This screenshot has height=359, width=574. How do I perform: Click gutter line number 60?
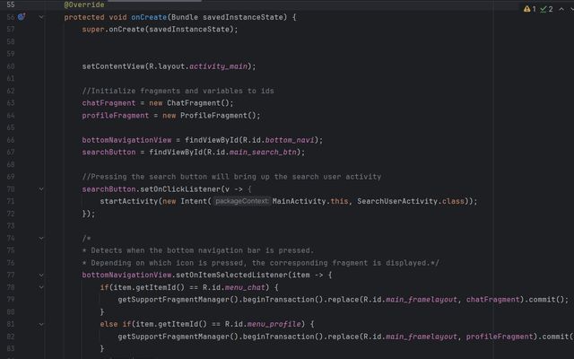11,66
